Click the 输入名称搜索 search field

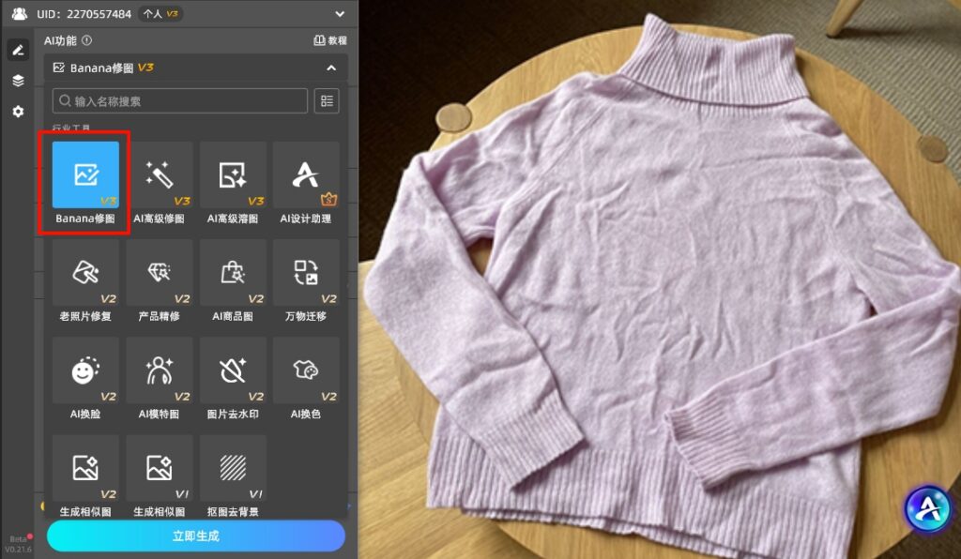(180, 100)
